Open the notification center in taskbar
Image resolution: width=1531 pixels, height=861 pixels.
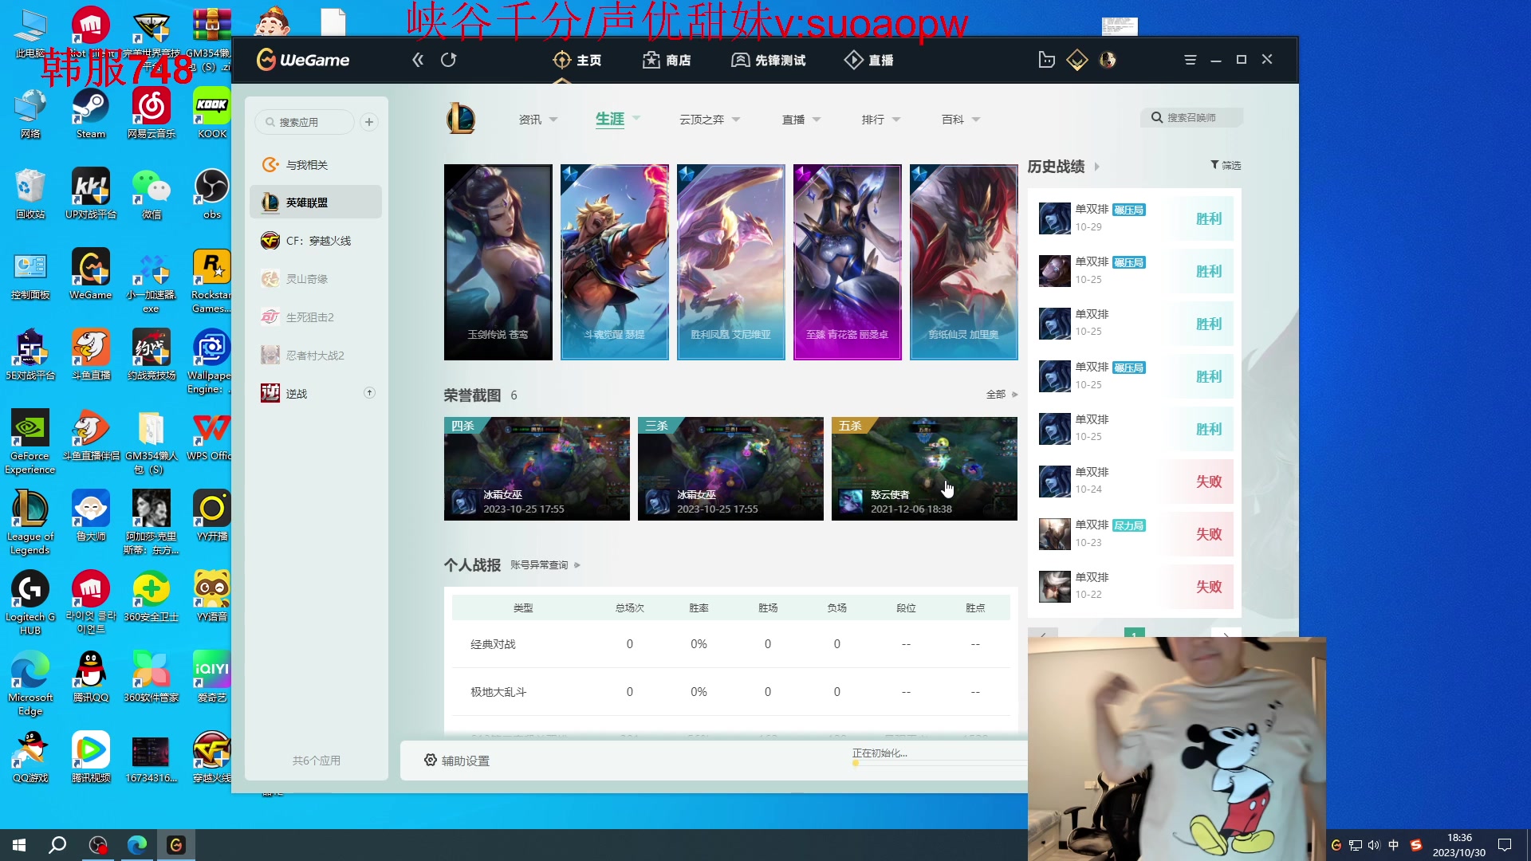(x=1505, y=845)
